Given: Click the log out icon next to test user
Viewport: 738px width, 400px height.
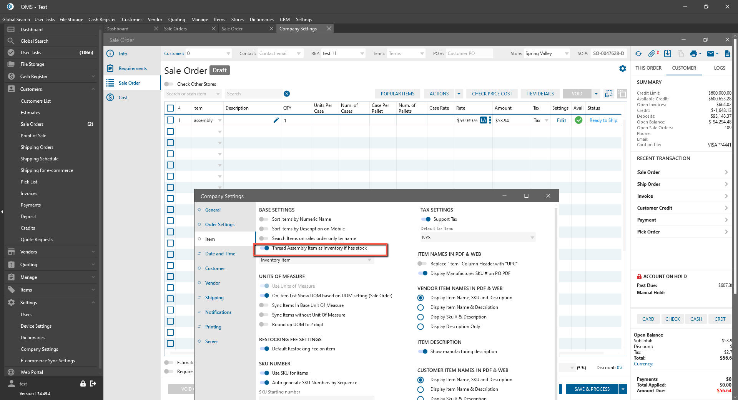Looking at the screenshot, I should pos(93,383).
